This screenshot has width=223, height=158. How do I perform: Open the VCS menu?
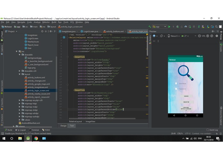tap(72, 22)
